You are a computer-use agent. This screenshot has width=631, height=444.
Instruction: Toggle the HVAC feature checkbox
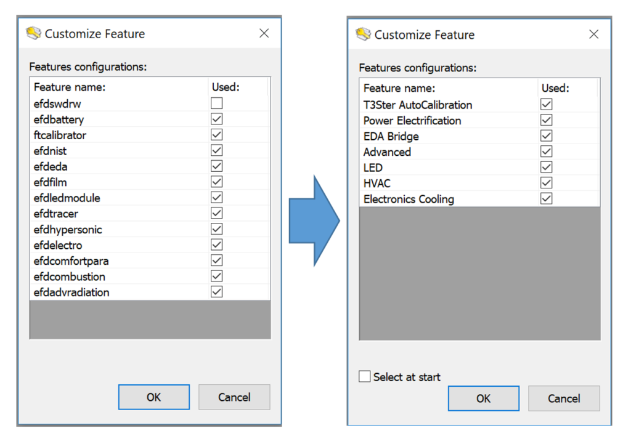pyautogui.click(x=546, y=183)
